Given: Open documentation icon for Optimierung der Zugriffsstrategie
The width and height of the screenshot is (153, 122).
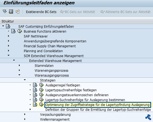Looking at the screenshot, I should (x=35, y=105).
